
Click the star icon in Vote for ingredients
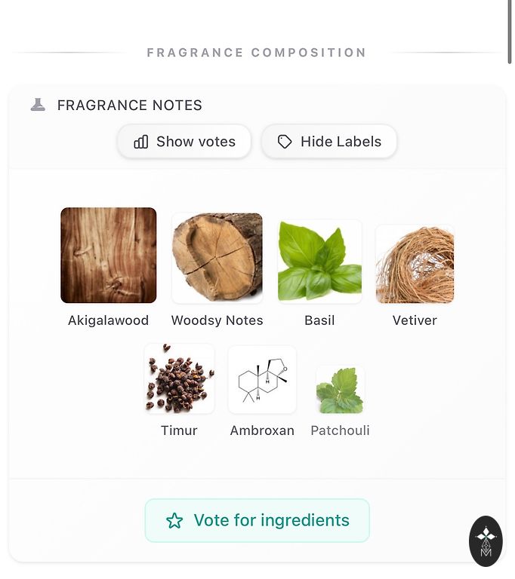[174, 520]
